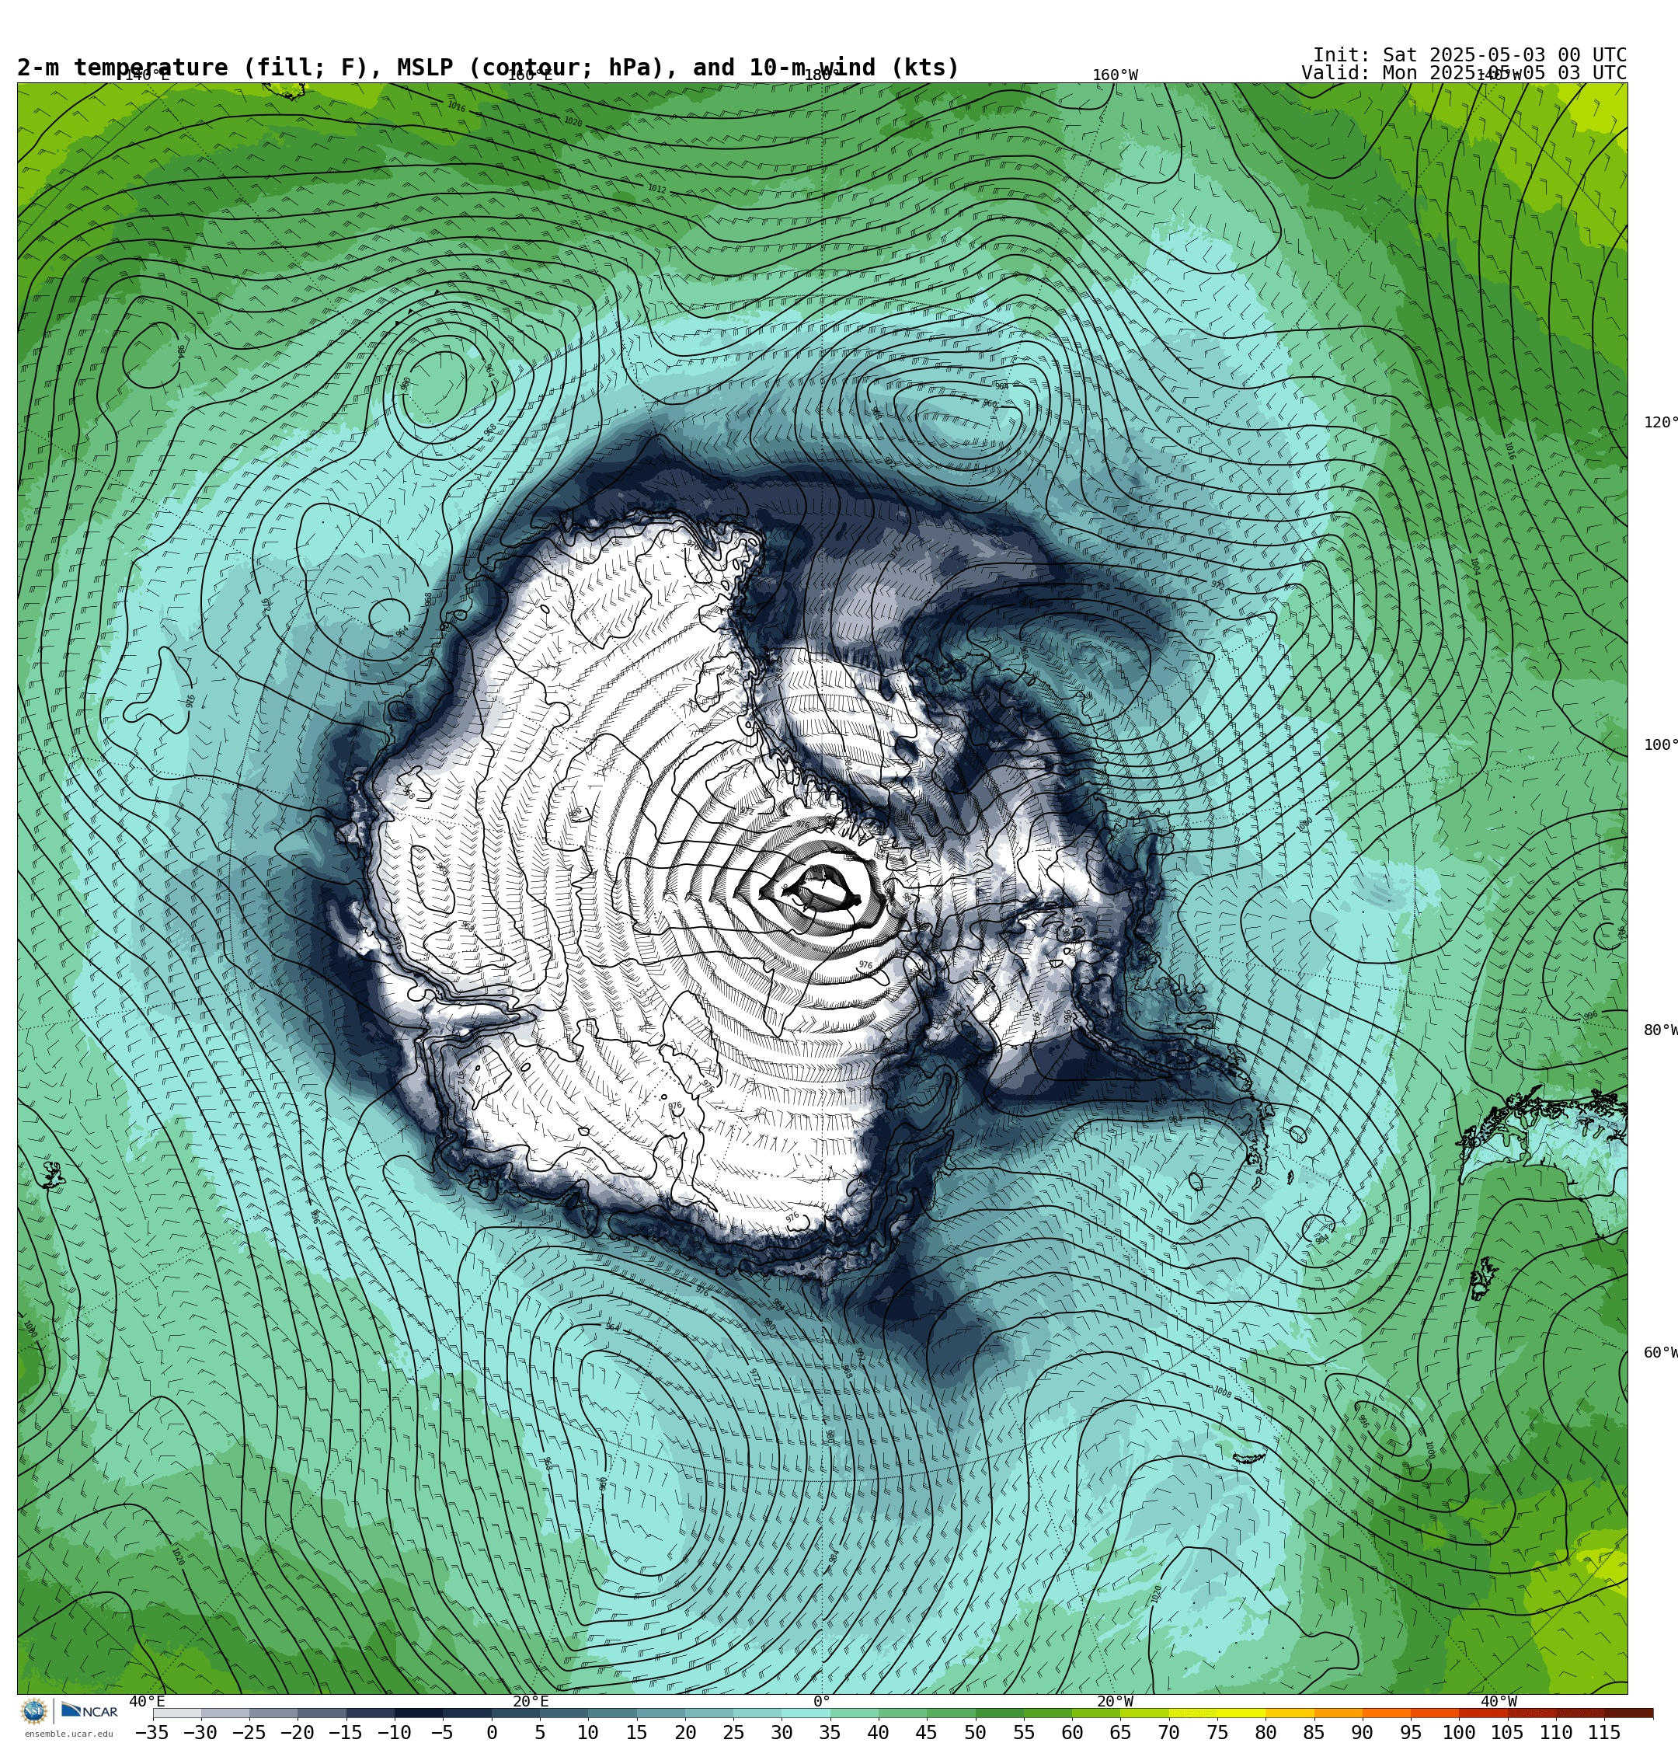Click the 80°W longitude label on right edge
This screenshot has height=1743, width=1678.
point(1659,1030)
